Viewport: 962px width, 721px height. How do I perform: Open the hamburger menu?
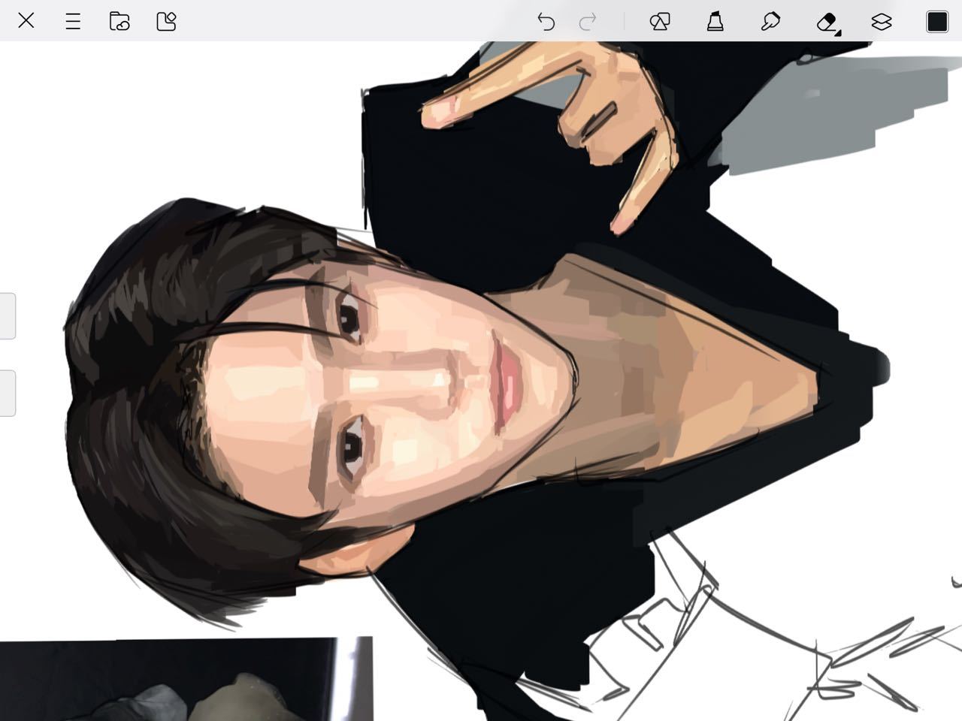(73, 21)
